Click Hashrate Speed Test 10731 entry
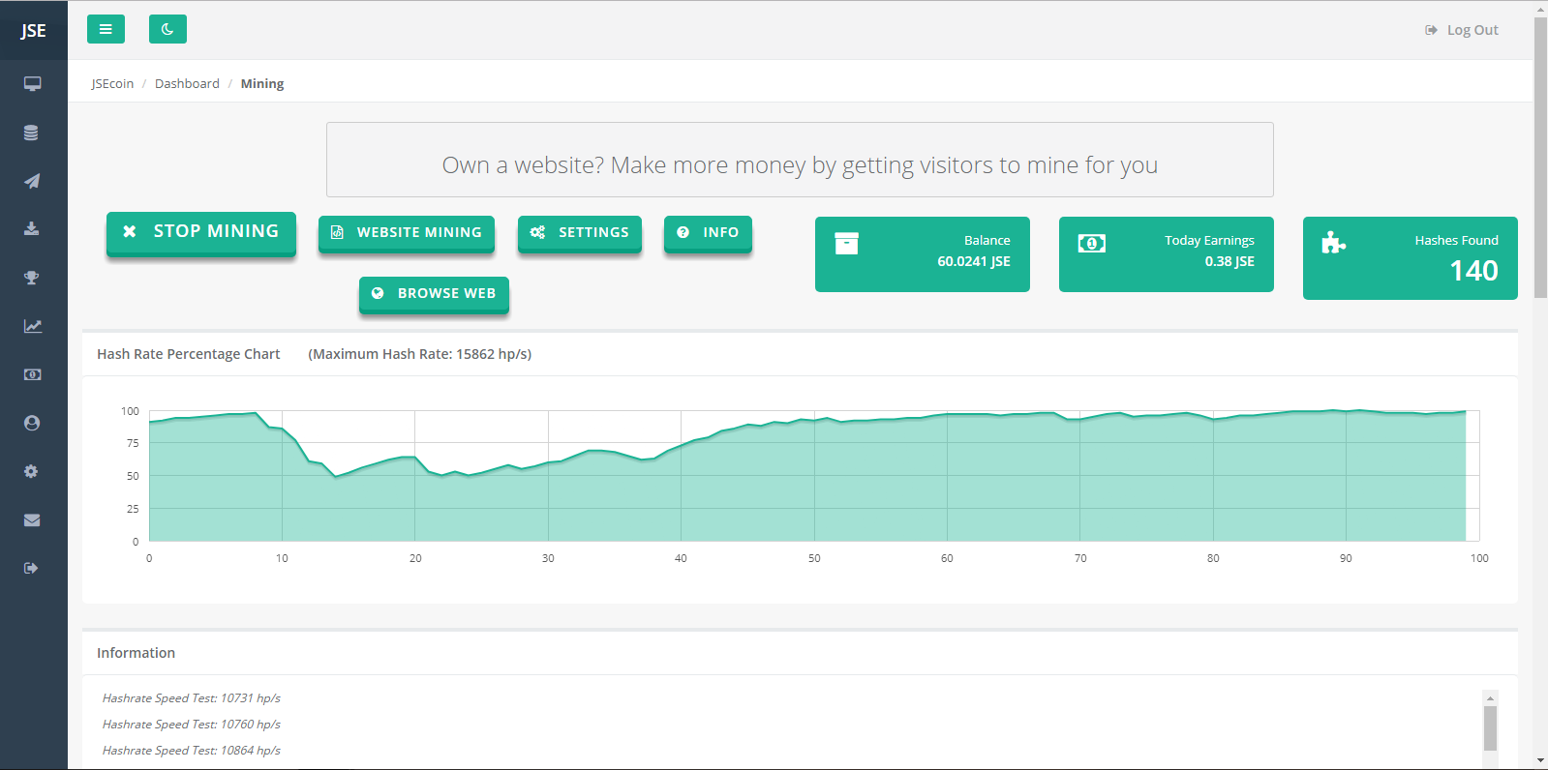This screenshot has width=1548, height=770. 192,697
